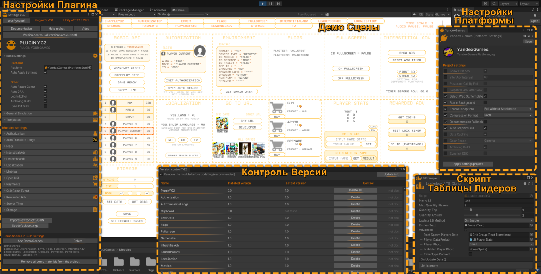Switch to the Package Manager tab
The image size is (541, 274).
130,10
